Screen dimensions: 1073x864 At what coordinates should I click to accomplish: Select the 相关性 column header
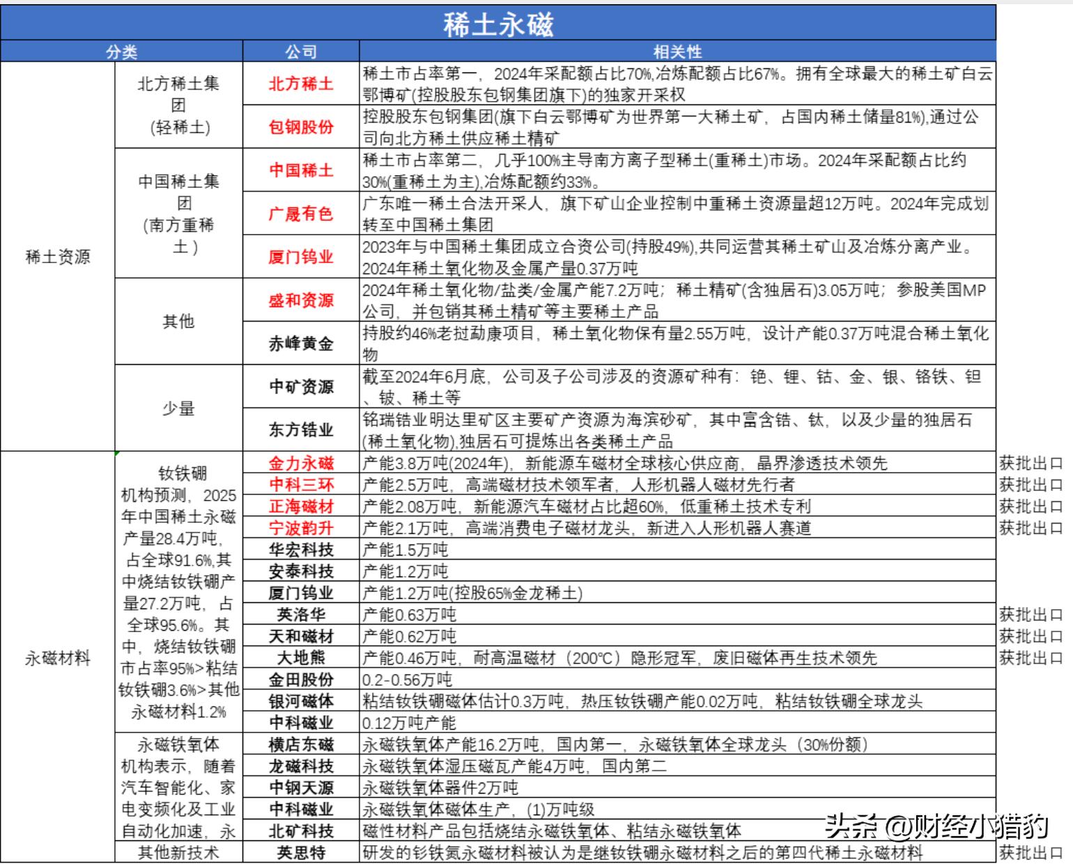(678, 52)
